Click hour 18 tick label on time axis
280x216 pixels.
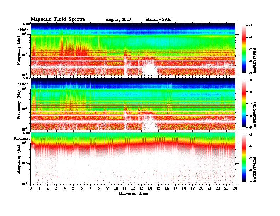184,188
